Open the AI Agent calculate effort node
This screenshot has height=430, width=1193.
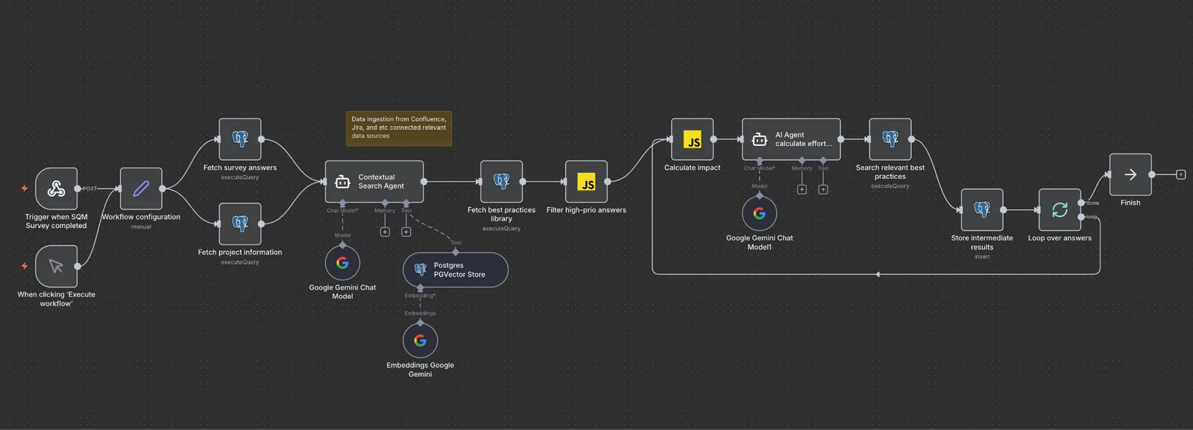pos(791,139)
